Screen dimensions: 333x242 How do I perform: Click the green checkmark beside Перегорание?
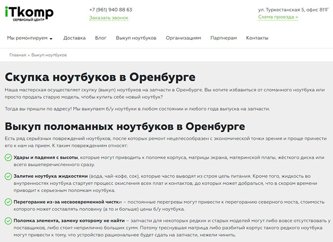(8, 202)
